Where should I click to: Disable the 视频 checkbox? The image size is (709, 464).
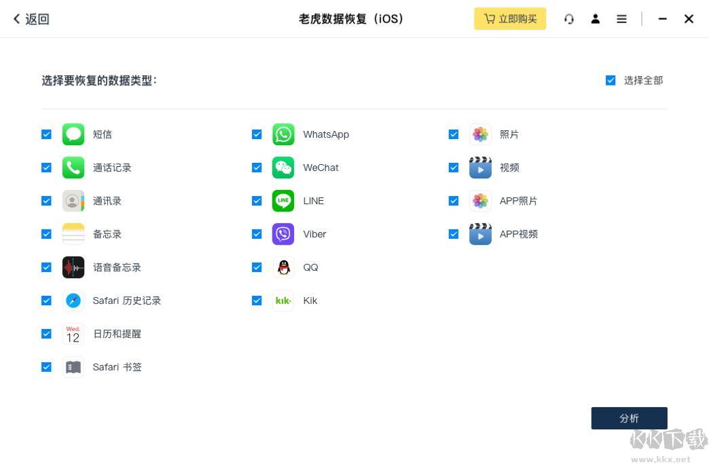[453, 168]
